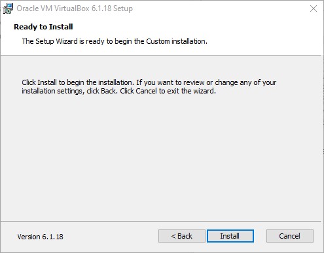Click the word Custom in the subtitle
The width and height of the screenshot is (324, 253).
(158, 41)
